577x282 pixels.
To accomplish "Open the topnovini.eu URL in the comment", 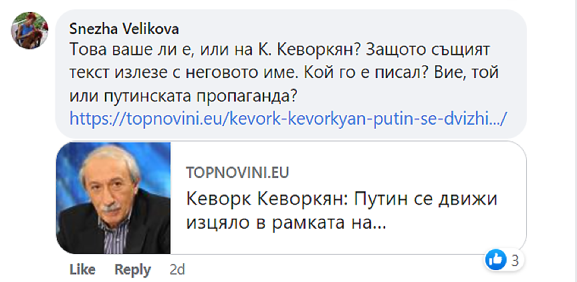I will click(289, 119).
